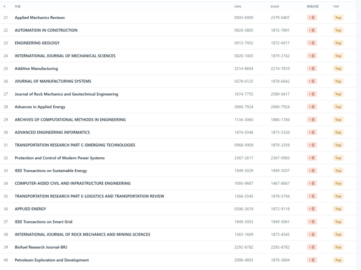Click ISSN 0278-6125 cell
This screenshot has height=270, width=361.
point(244,81)
